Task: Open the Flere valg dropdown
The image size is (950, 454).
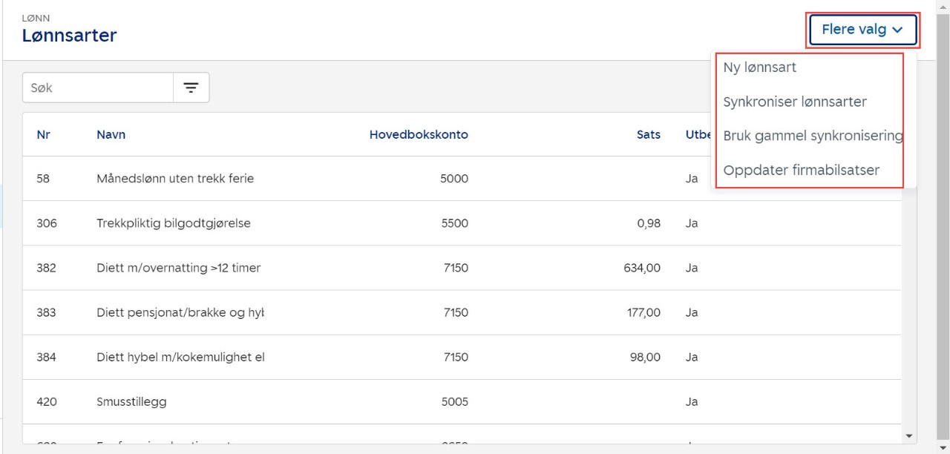Action: 862,30
